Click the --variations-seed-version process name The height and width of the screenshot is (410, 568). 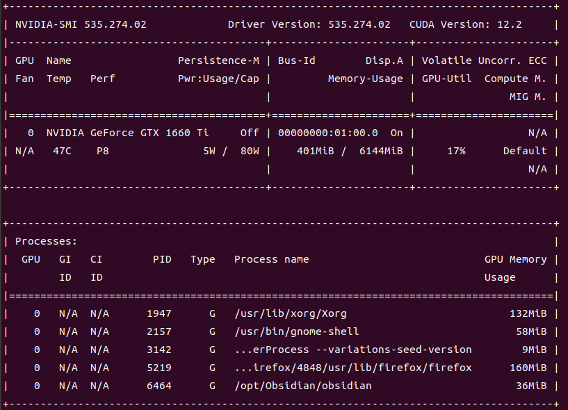[x=352, y=350]
